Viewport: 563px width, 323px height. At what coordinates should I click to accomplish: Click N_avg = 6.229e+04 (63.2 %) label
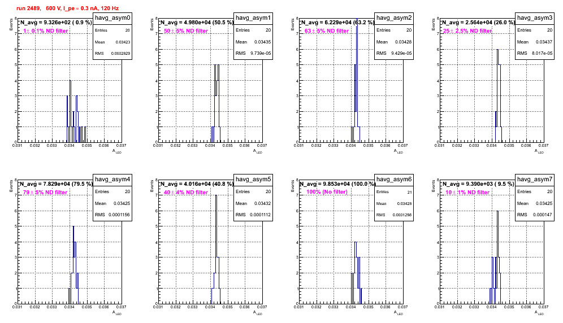337,23
